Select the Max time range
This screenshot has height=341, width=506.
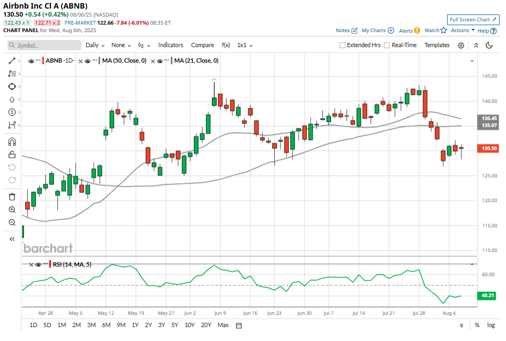click(223, 325)
